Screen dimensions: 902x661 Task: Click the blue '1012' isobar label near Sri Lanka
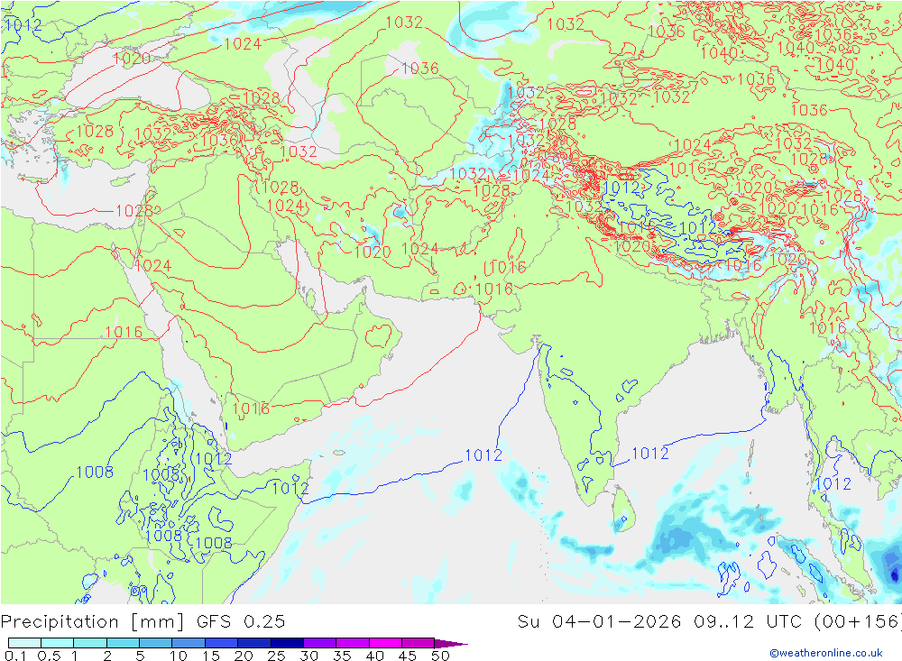pyautogui.click(x=650, y=454)
